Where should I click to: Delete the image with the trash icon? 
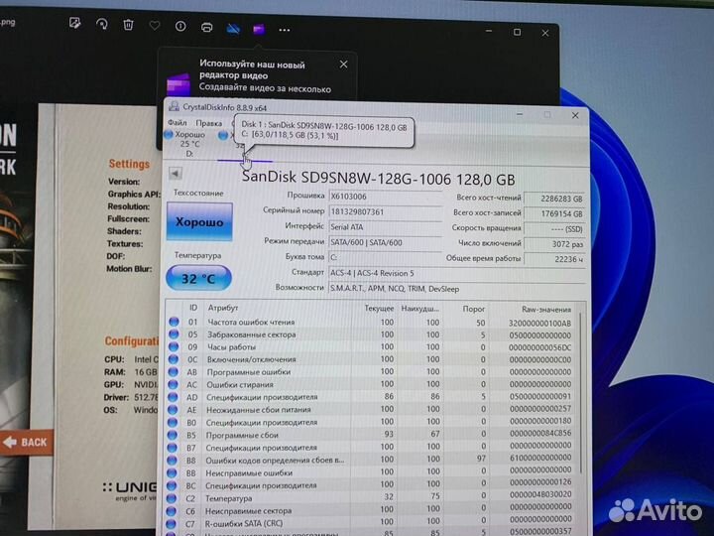coord(128,25)
